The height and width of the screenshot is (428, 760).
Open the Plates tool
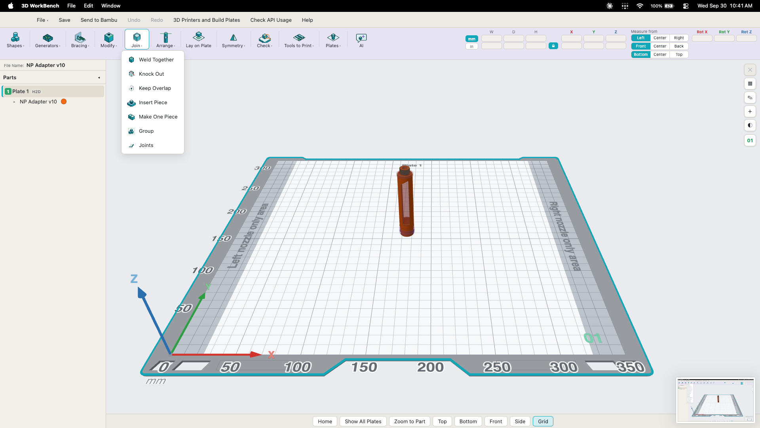pos(333,40)
